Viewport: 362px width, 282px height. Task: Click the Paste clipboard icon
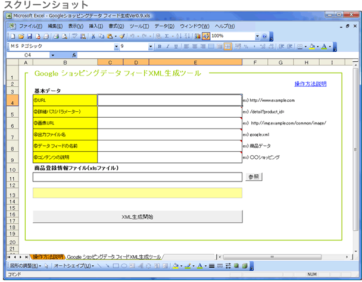pos(110,36)
